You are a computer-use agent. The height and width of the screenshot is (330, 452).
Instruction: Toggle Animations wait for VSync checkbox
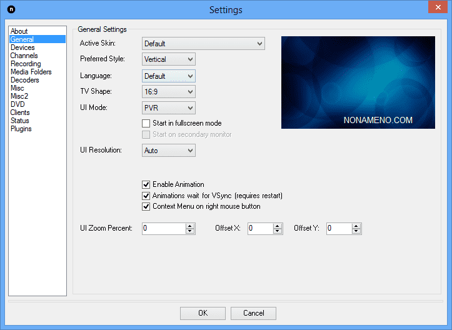tap(146, 196)
